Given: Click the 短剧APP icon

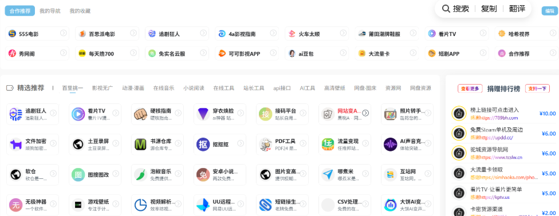Looking at the screenshot, I should click(432, 54).
